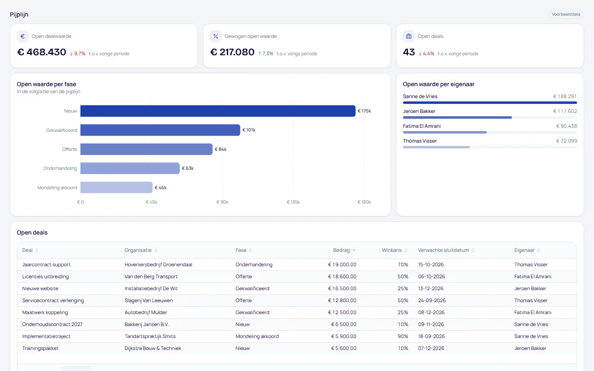Screen dimensions: 594x371
Task: Select the Gekwalificeerd bar in the chart
Action: pos(160,130)
